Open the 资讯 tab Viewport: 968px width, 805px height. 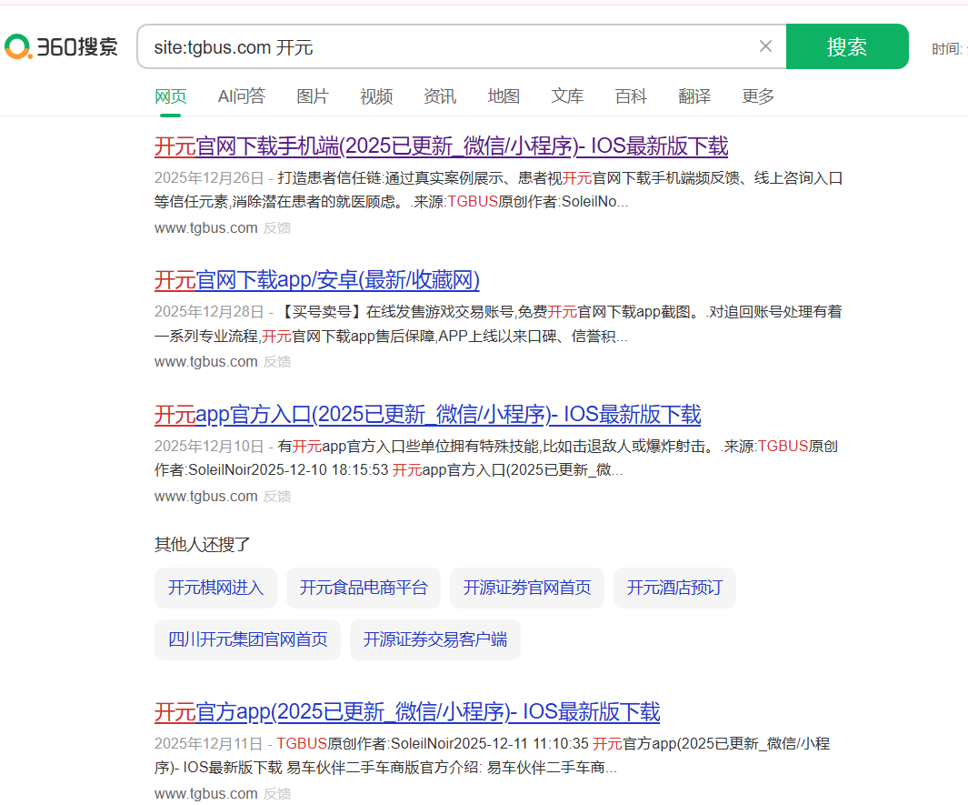(x=440, y=96)
